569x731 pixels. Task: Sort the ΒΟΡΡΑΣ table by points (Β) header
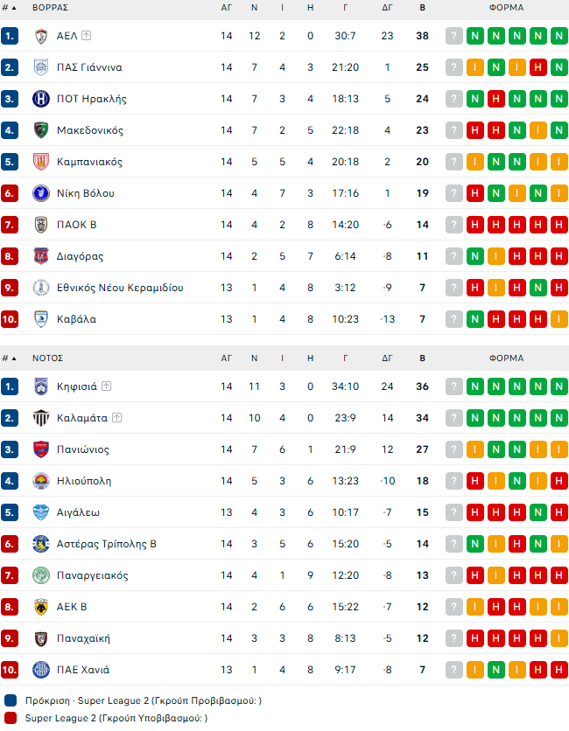tap(423, 7)
